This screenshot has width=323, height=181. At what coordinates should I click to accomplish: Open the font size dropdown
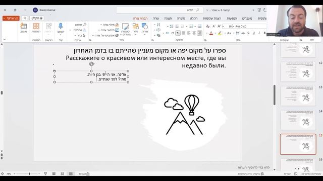[x=223, y=26]
